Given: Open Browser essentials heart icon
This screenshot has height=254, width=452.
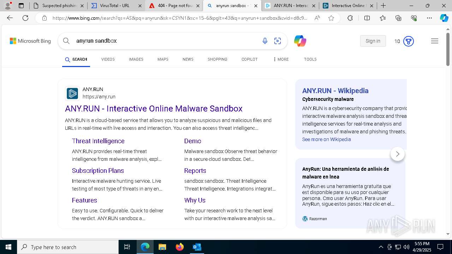Looking at the screenshot, I should coord(414,18).
